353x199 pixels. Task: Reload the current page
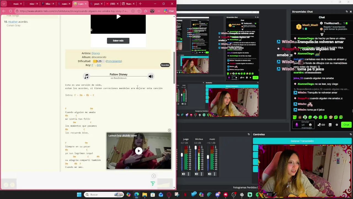pos(10,11)
